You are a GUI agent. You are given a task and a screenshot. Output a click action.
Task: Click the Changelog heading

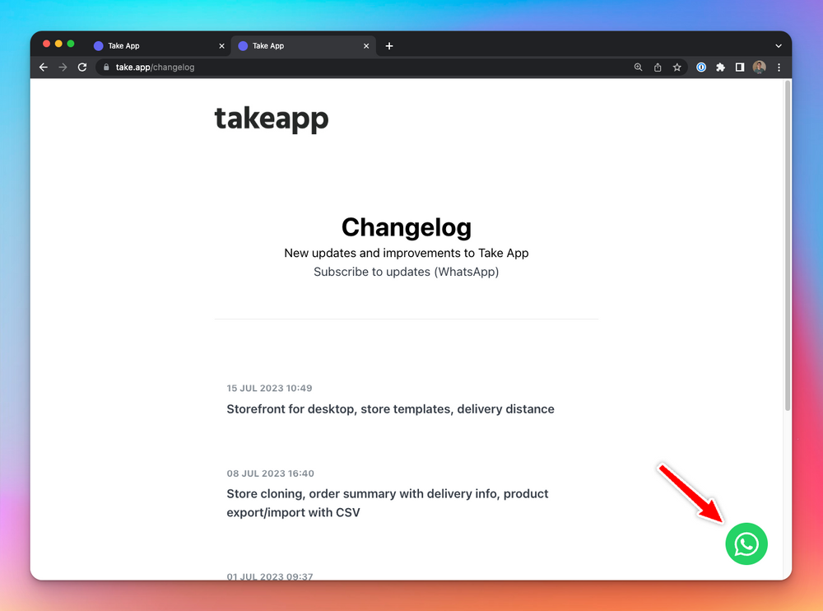(x=407, y=227)
